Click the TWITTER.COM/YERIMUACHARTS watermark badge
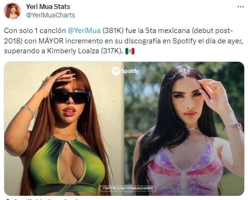 click(x=128, y=188)
